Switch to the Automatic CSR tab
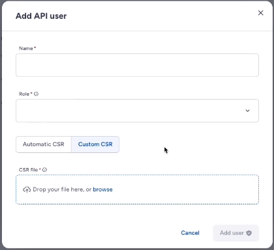 44,145
